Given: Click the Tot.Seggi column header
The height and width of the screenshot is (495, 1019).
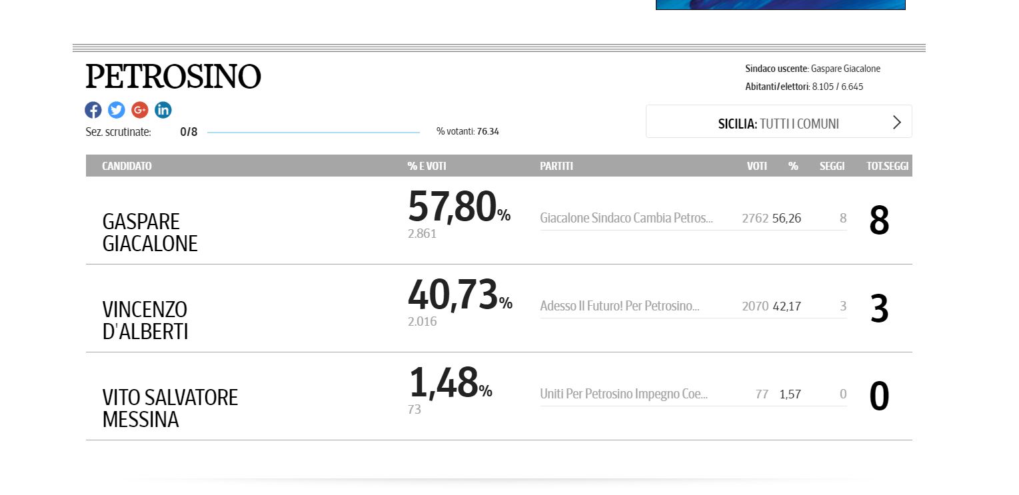Looking at the screenshot, I should pos(887,166).
